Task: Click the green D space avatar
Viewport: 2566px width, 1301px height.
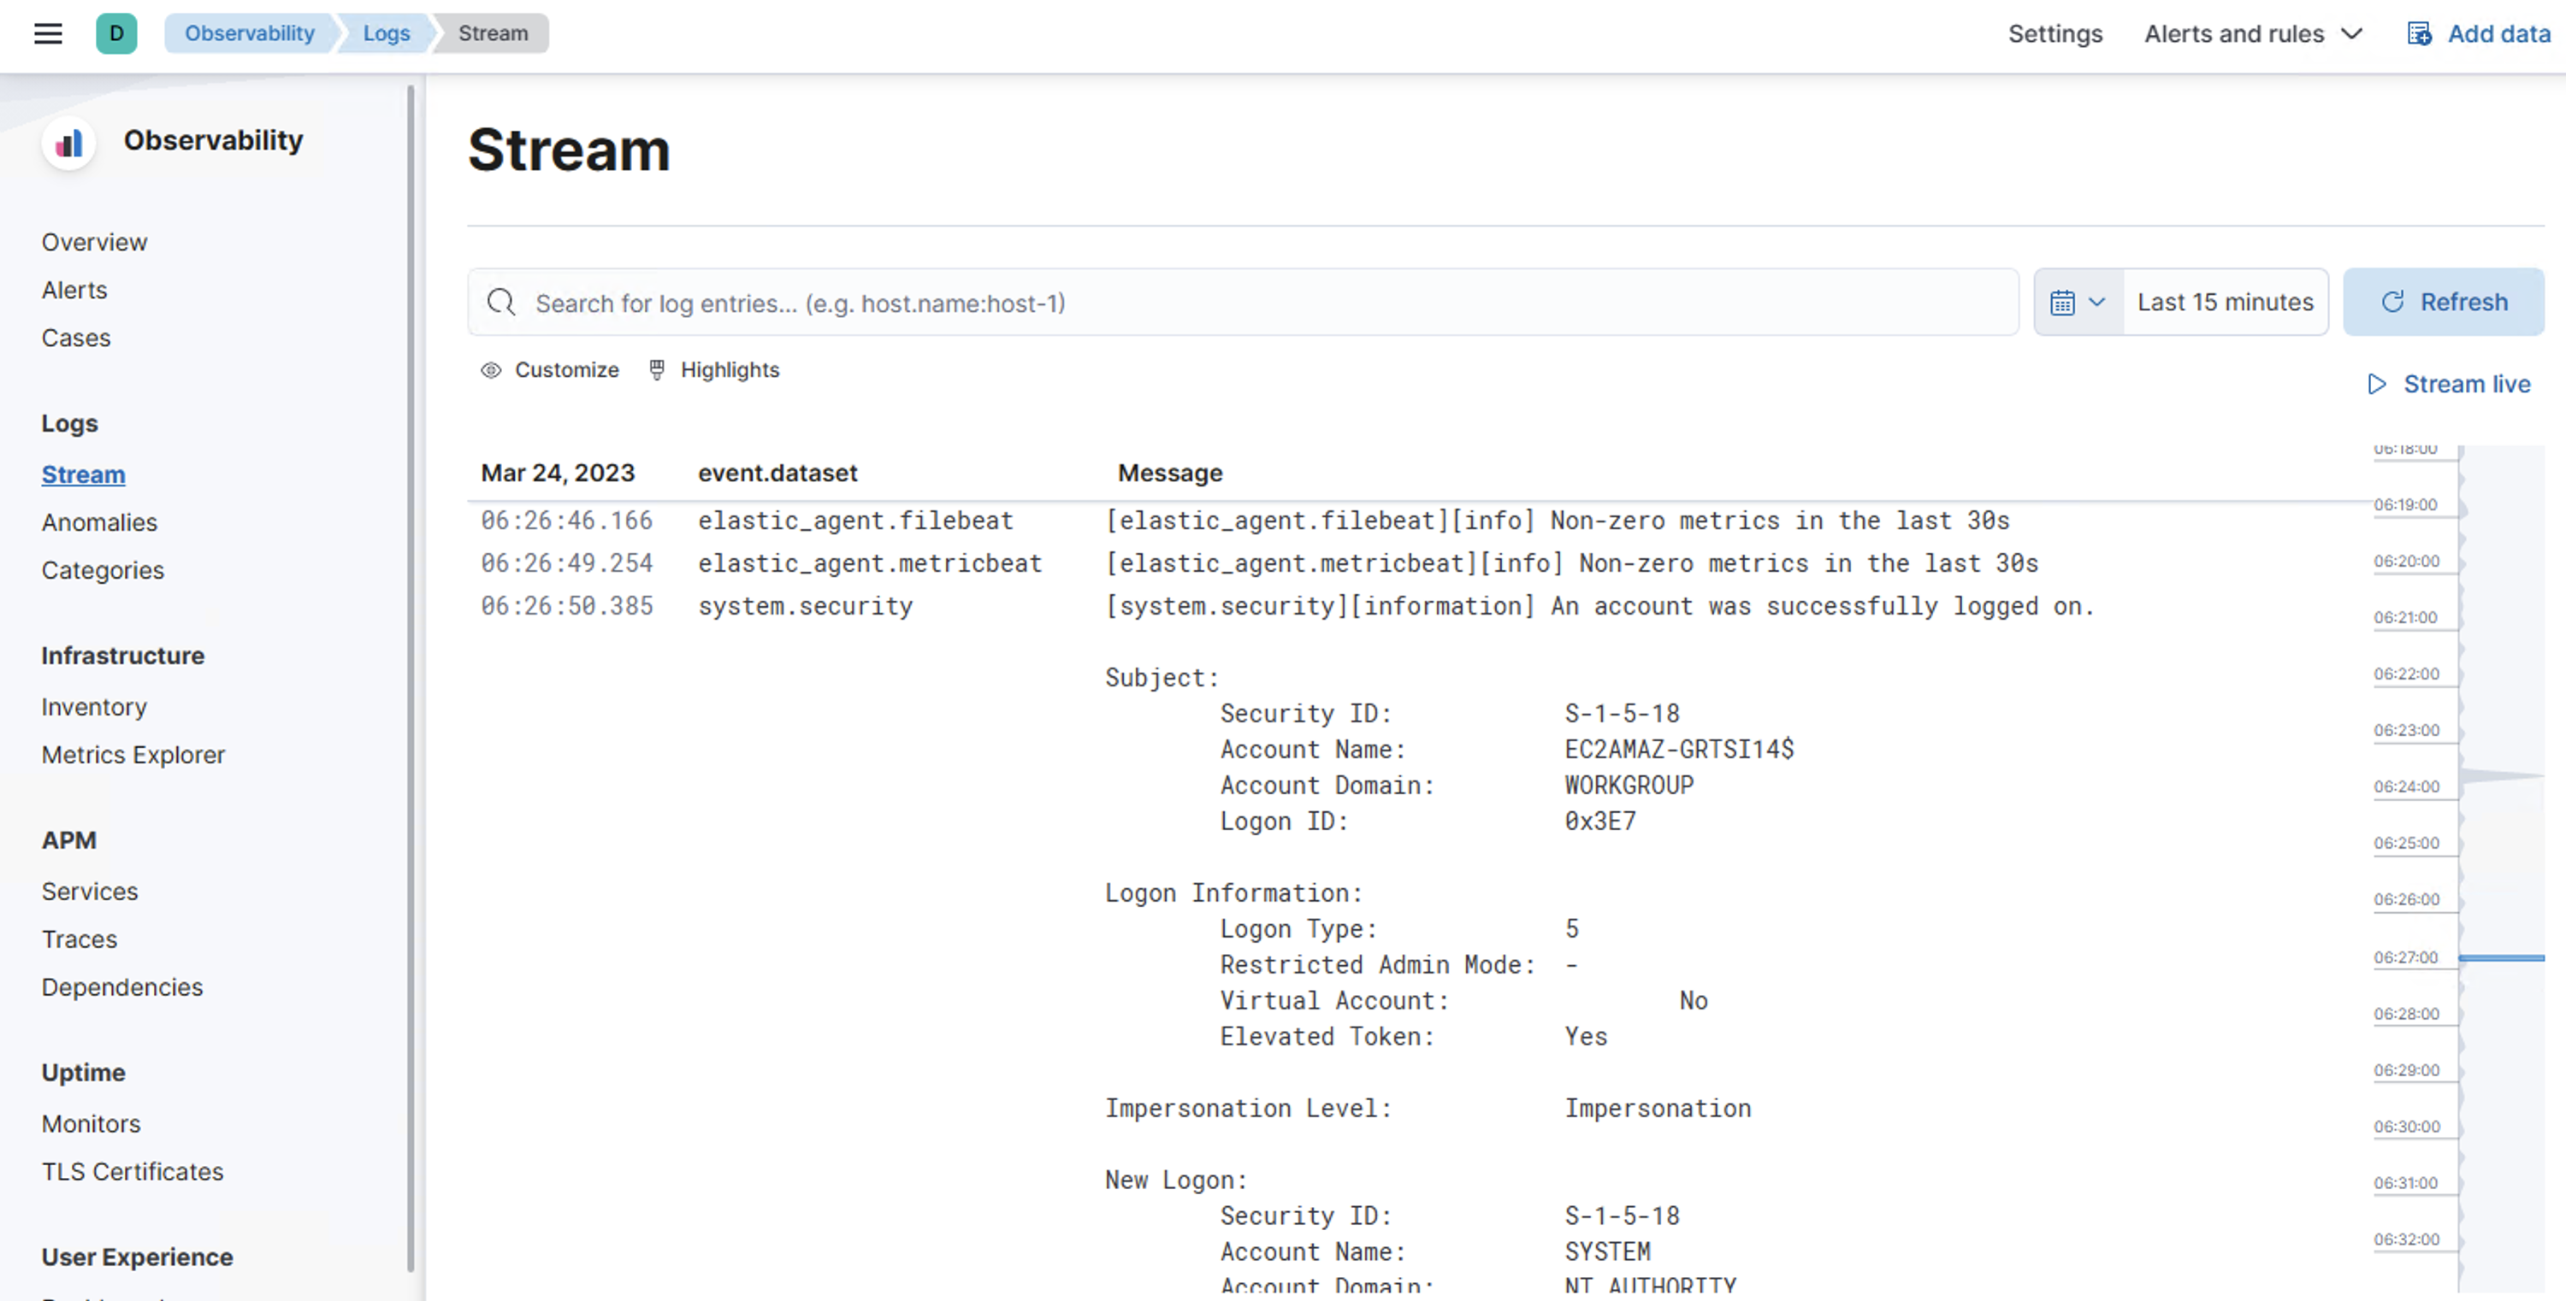Action: (116, 34)
